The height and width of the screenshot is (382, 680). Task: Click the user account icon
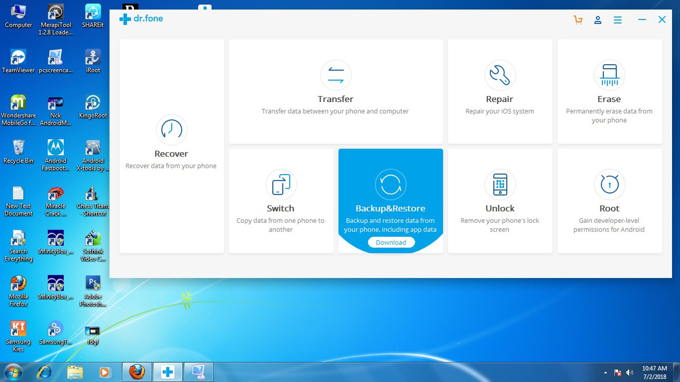pyautogui.click(x=598, y=20)
